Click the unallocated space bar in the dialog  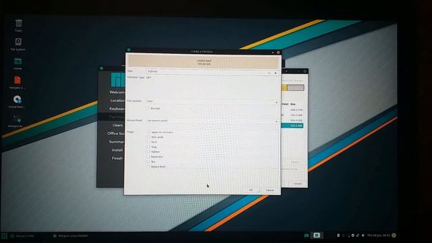[204, 62]
